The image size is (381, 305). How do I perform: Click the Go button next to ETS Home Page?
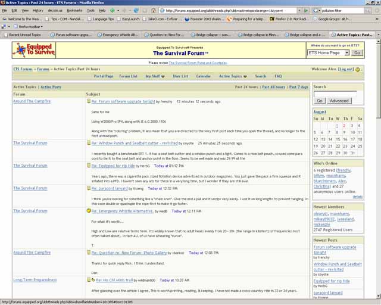(x=357, y=53)
